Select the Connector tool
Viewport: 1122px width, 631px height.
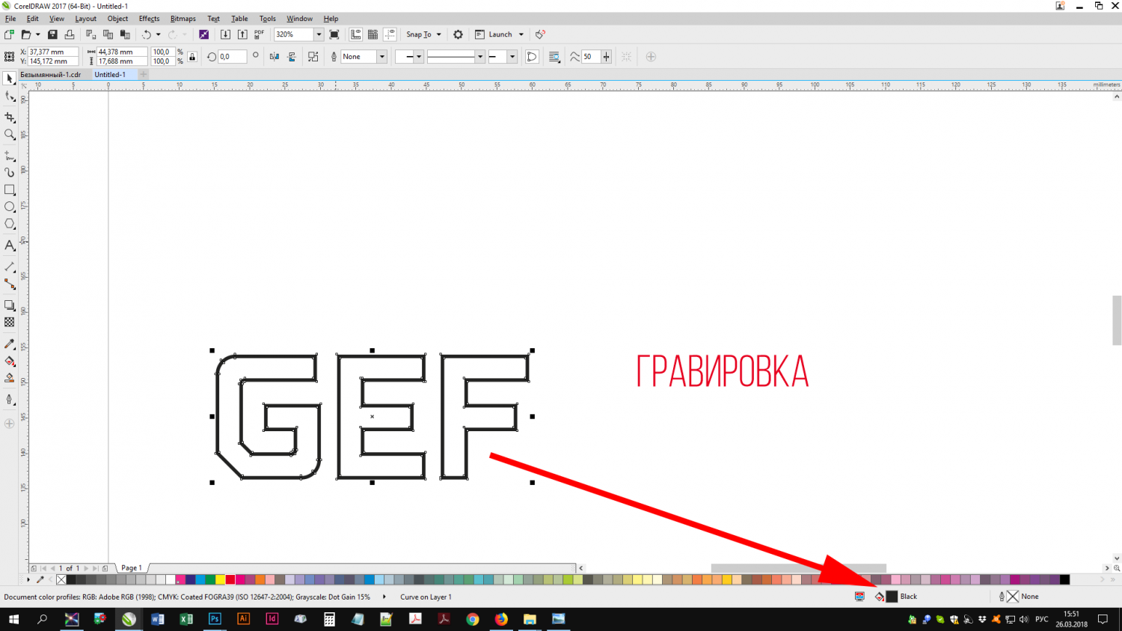pyautogui.click(x=10, y=284)
